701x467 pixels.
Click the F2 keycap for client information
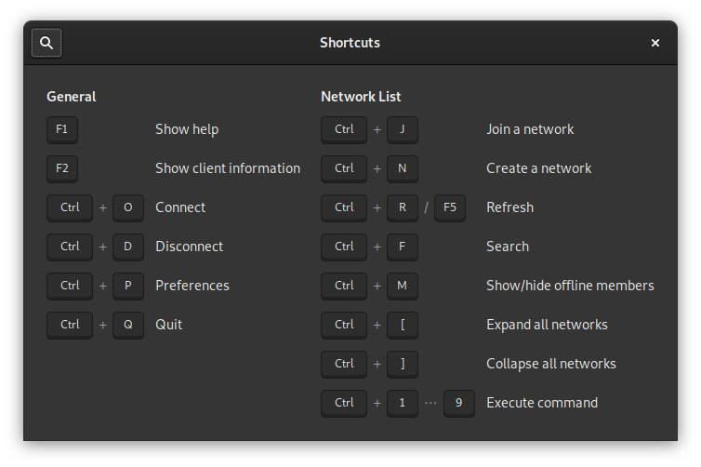61,168
